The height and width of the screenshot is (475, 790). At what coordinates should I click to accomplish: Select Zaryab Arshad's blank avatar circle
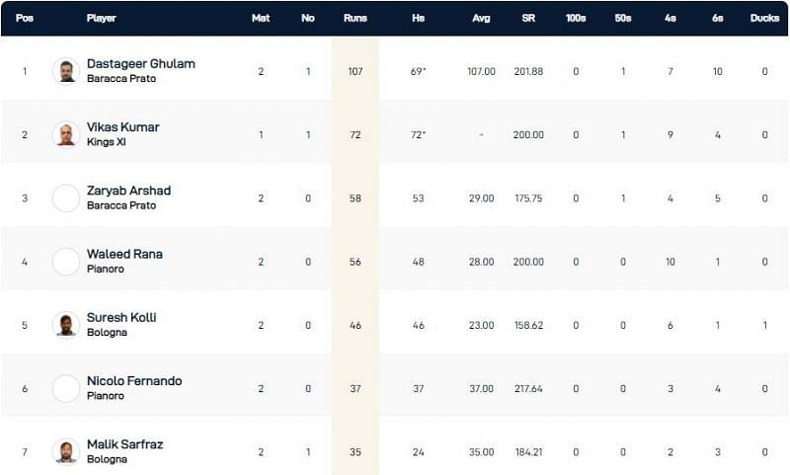click(66, 198)
